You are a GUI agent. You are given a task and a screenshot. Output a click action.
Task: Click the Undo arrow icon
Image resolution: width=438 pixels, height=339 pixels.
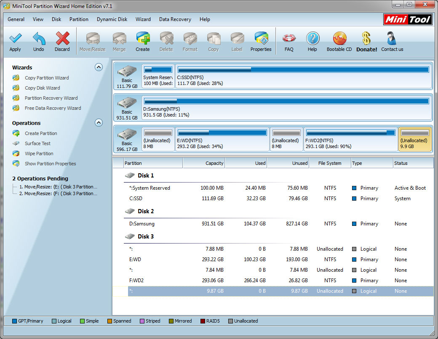(x=39, y=39)
